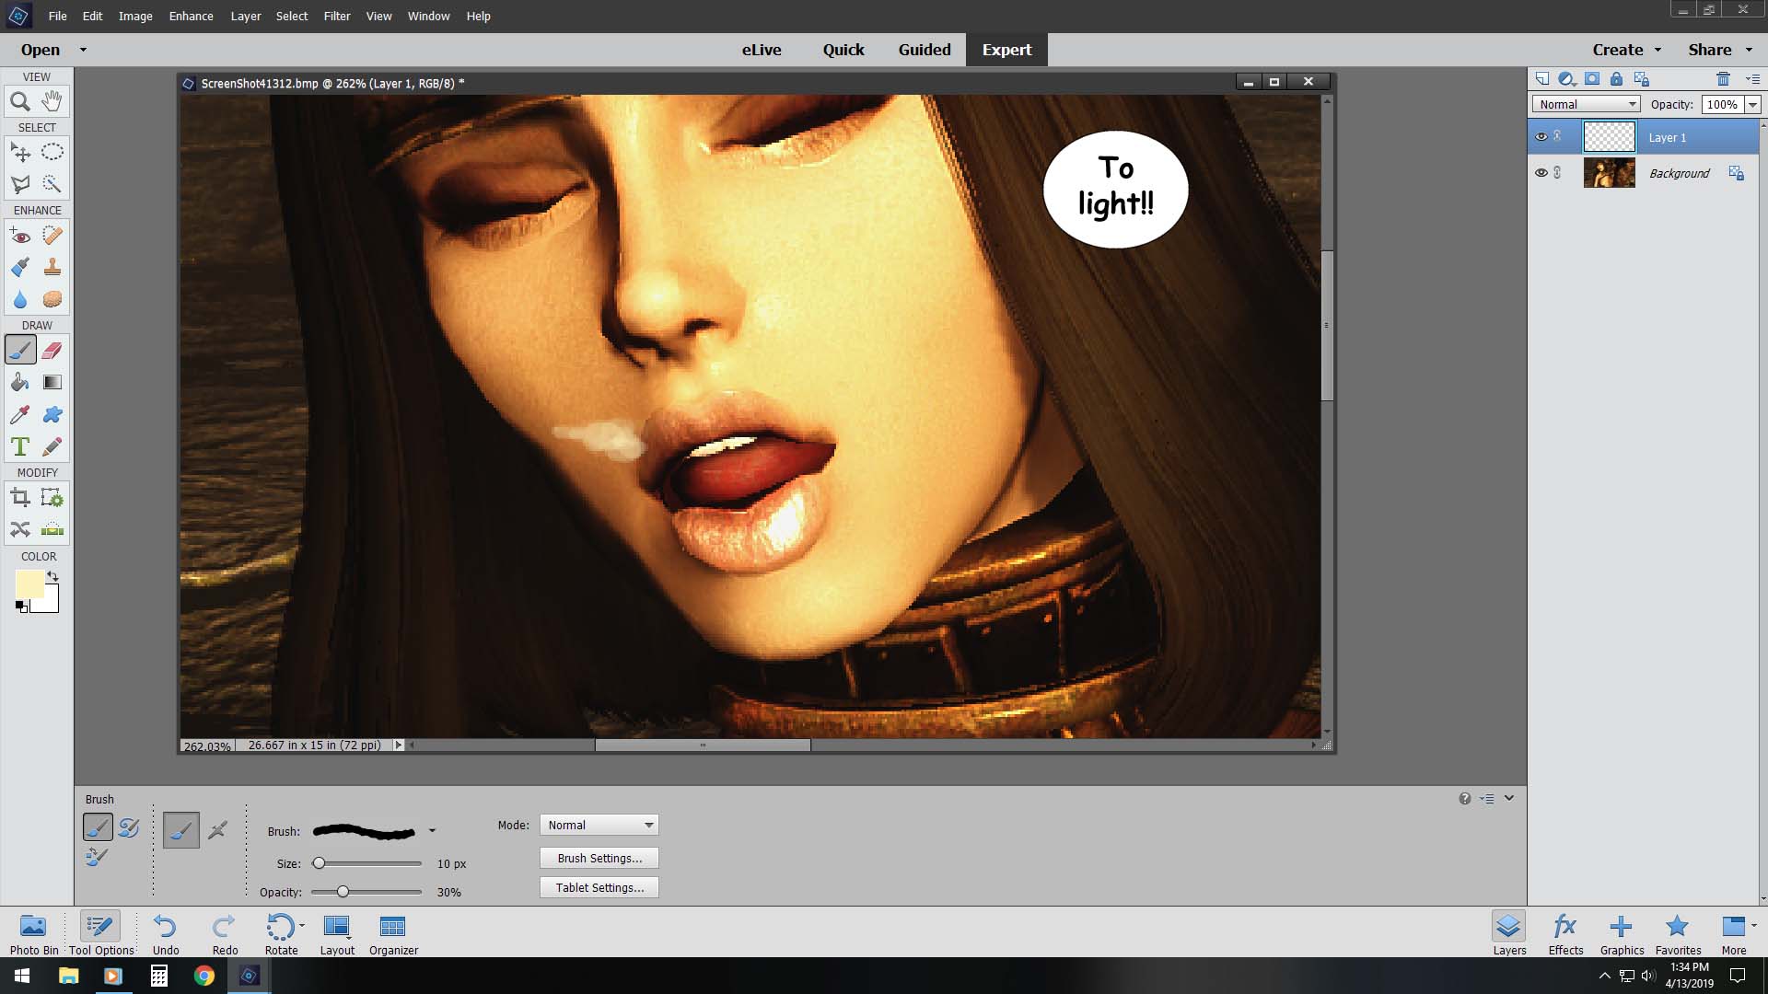The height and width of the screenshot is (994, 1768).
Task: Toggle Lock Transparent Pixels in panel header
Action: click(x=1641, y=79)
